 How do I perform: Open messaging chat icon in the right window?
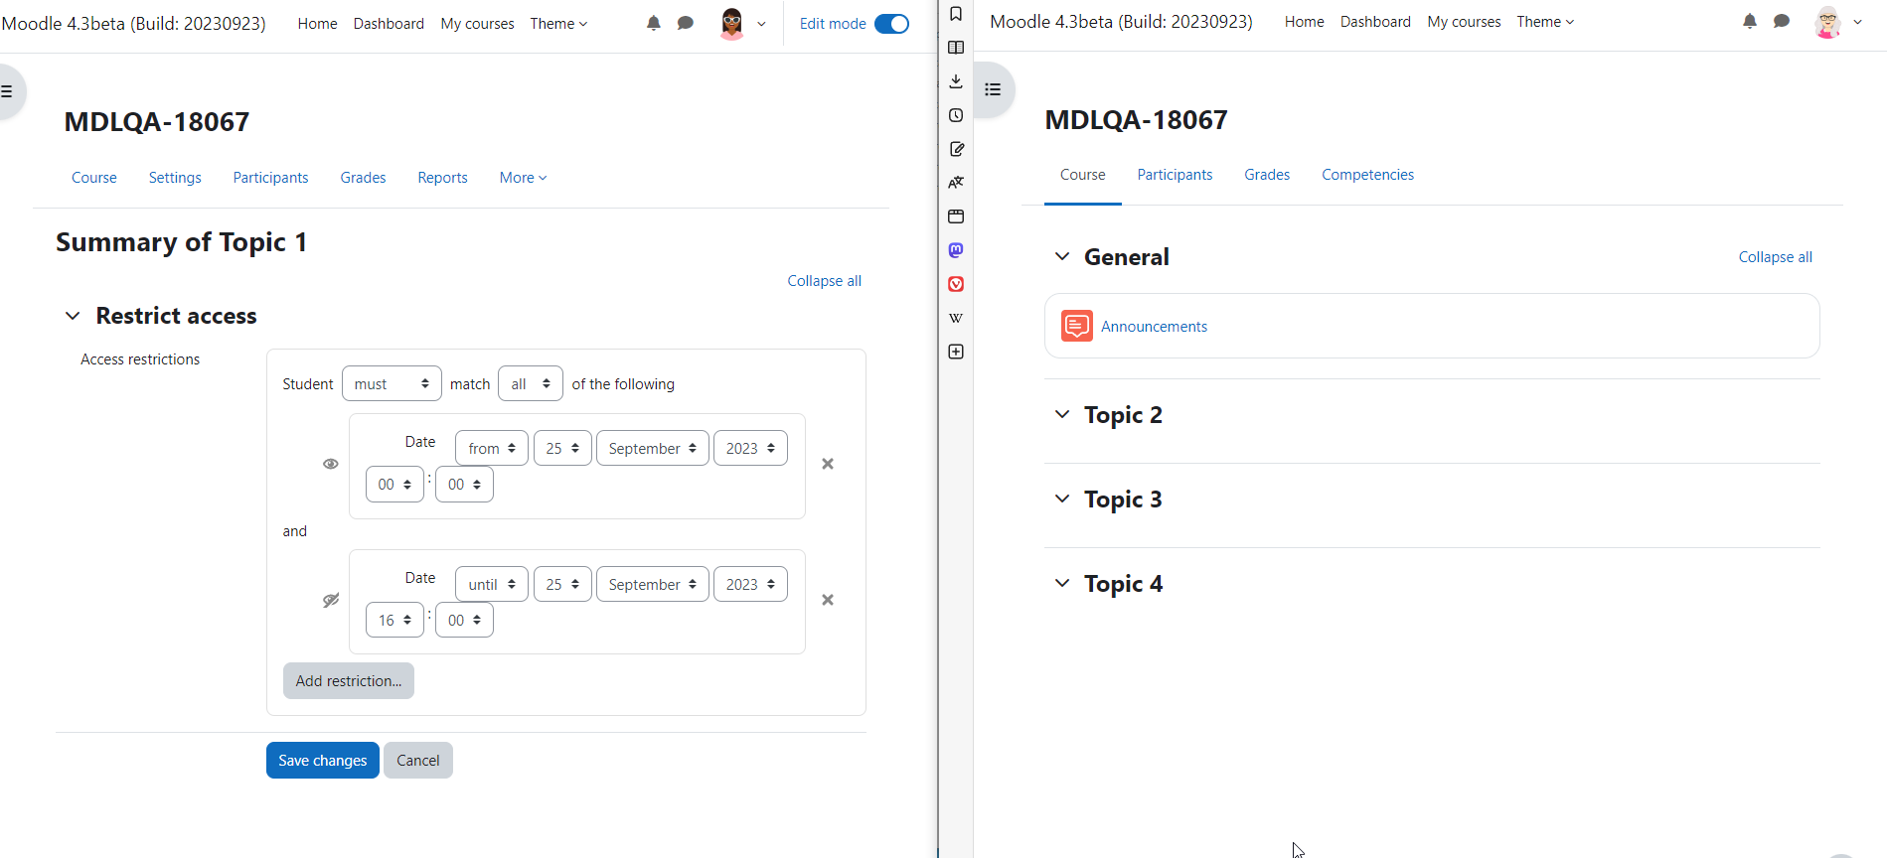[x=1782, y=21]
